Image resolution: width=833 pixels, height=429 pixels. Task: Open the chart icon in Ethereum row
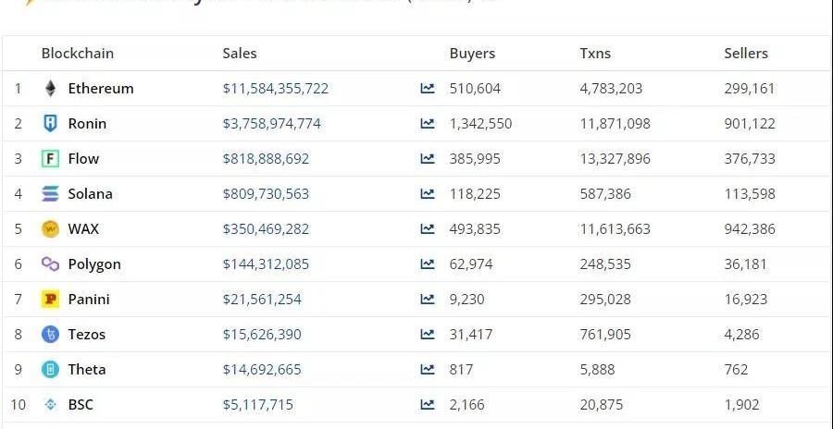[427, 89]
